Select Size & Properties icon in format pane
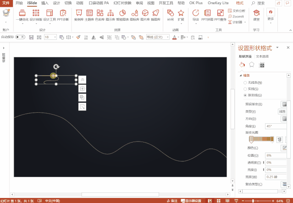This screenshot has height=203, width=293. [x=261, y=65]
